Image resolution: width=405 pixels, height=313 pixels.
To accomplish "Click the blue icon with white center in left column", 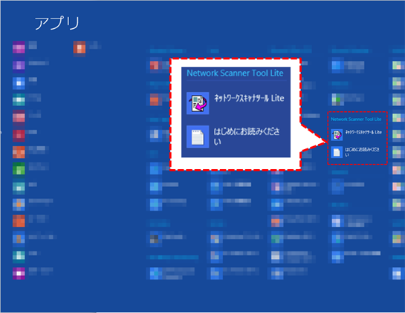I will pyautogui.click(x=19, y=83).
